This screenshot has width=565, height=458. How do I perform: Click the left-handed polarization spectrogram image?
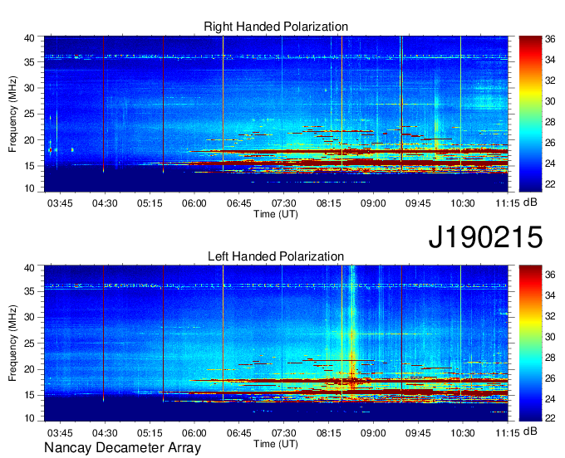tap(276, 343)
